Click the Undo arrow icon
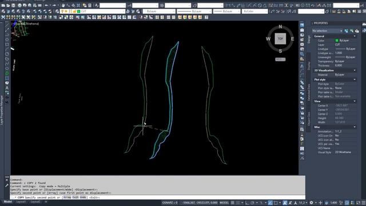Image resolution: width=366 pixels, height=206 pixels. pyautogui.click(x=46, y=5)
